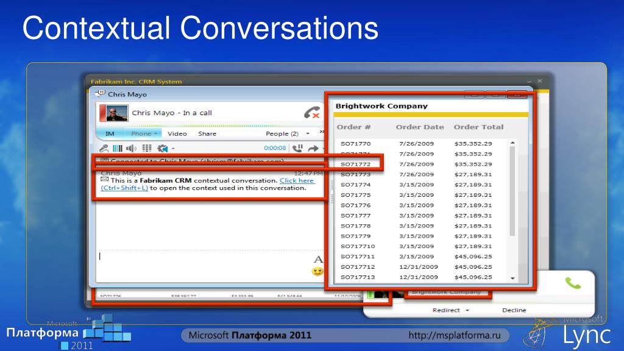This screenshot has height=351, width=624.
Task: Open audio device options dropdown arrow
Action: tap(173, 149)
